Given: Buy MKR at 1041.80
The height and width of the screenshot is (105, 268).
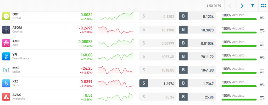Looking at the screenshot, I should point(197,70).
